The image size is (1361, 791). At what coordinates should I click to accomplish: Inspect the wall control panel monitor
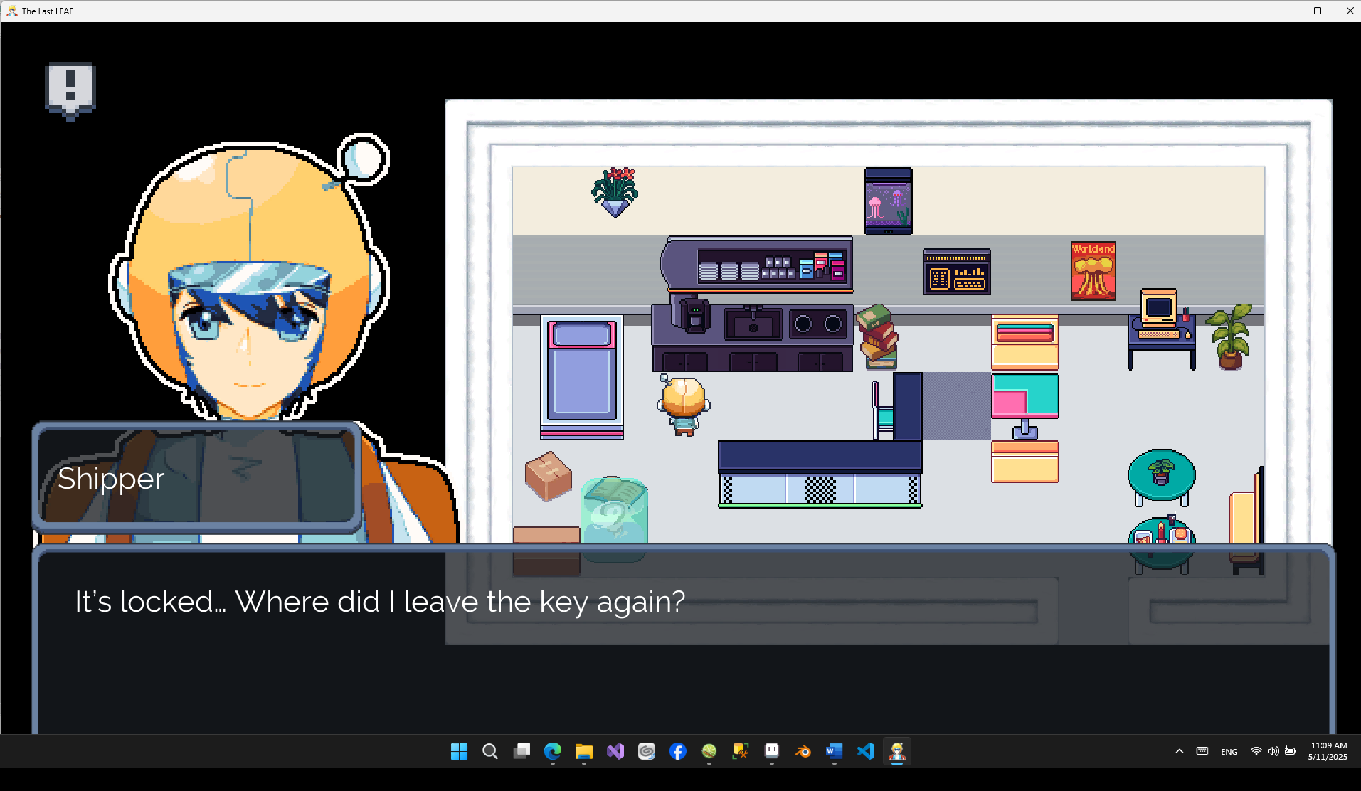[957, 272]
